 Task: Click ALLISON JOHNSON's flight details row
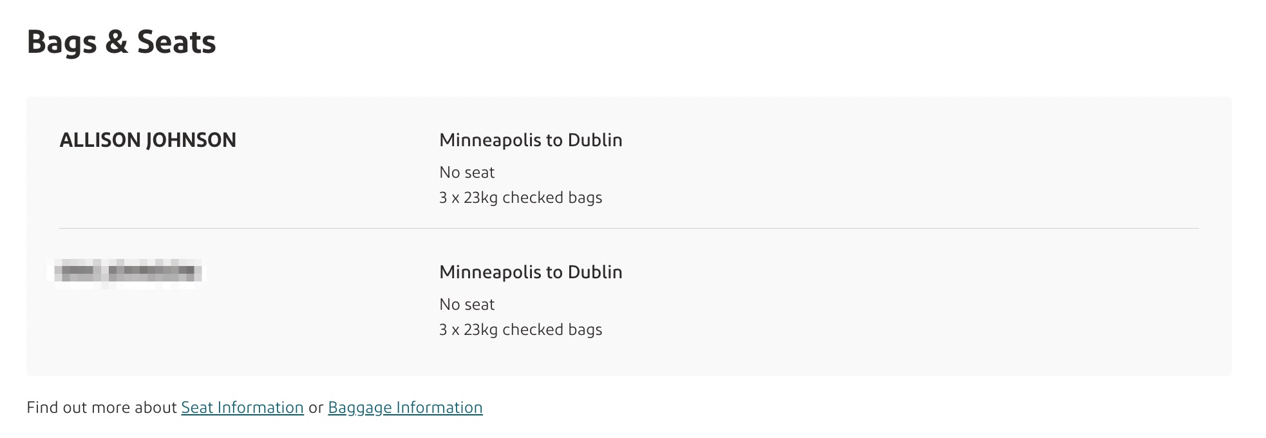[531, 167]
